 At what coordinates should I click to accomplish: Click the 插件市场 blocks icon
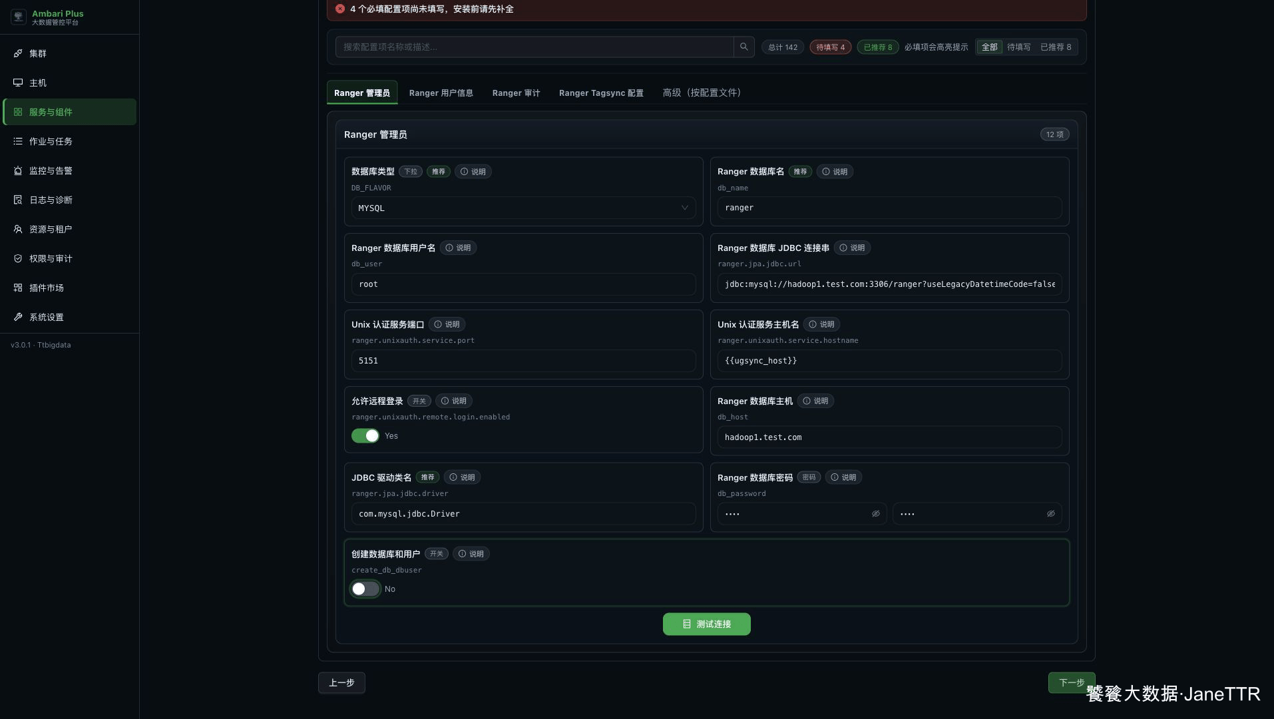point(18,288)
